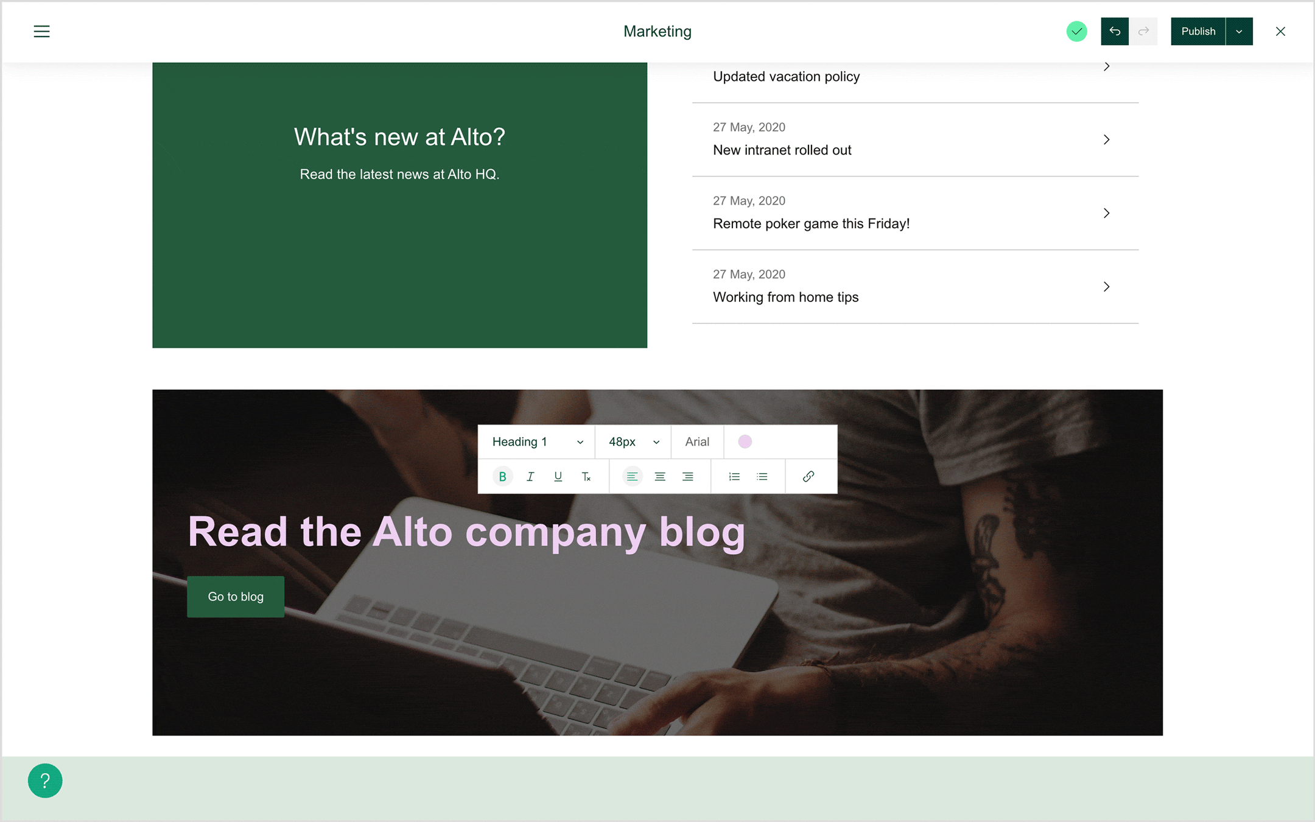
Task: Click the unordered list icon
Action: 762,476
